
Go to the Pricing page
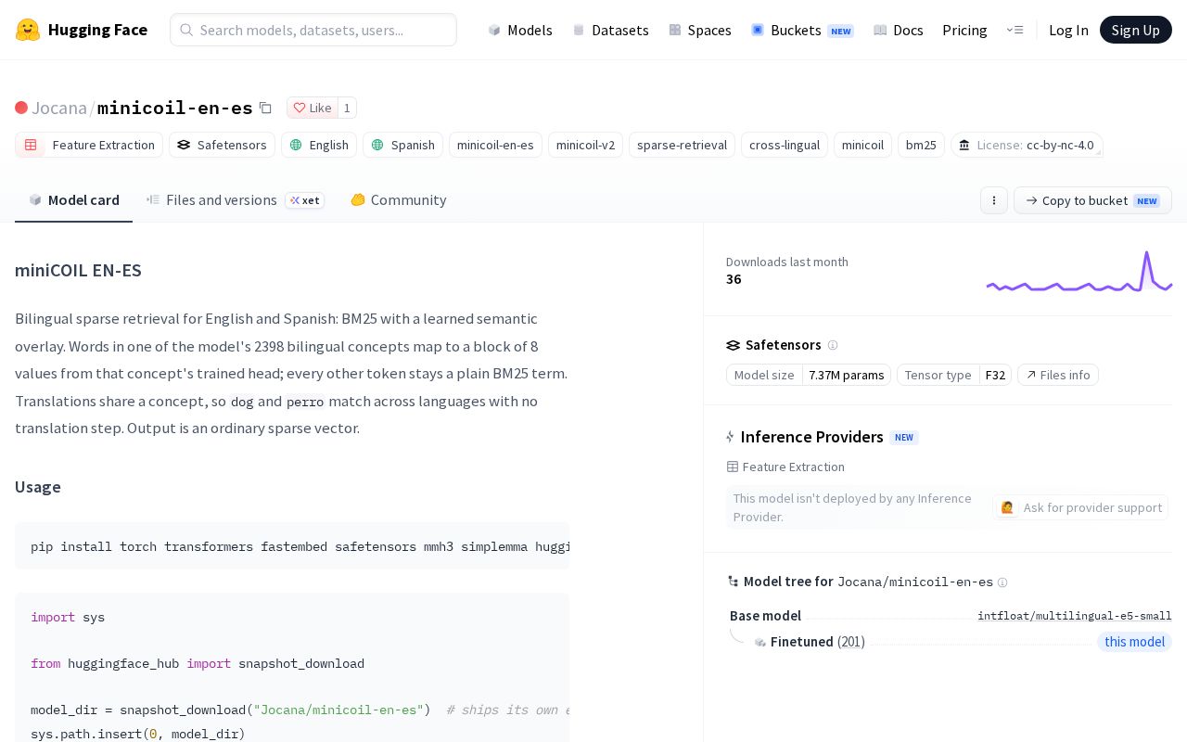point(964,30)
